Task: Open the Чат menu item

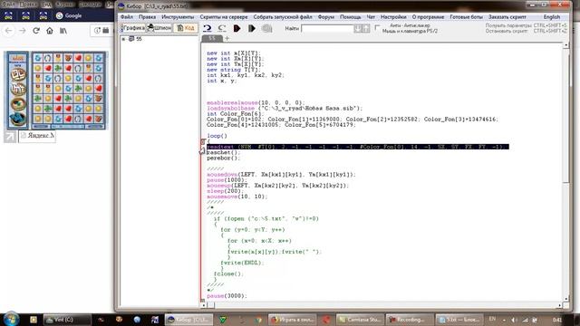Action: (x=371, y=17)
